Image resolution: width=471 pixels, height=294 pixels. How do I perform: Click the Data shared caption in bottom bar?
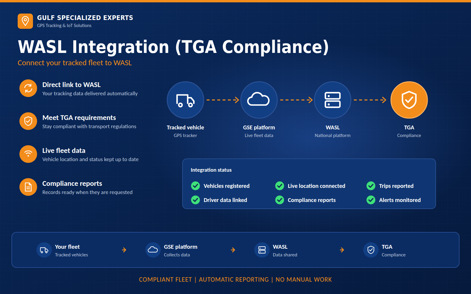pos(285,255)
